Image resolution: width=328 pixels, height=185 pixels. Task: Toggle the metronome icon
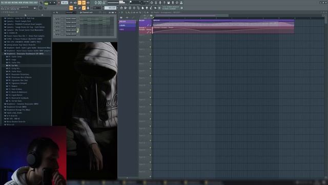(71, 3)
